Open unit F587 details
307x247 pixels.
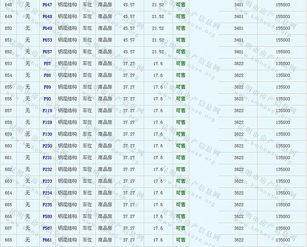point(47,228)
